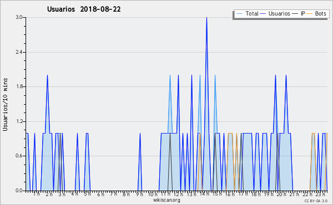The image size is (333, 205).
Task: Click the '6 h' x-axis label
Action: coord(100,194)
